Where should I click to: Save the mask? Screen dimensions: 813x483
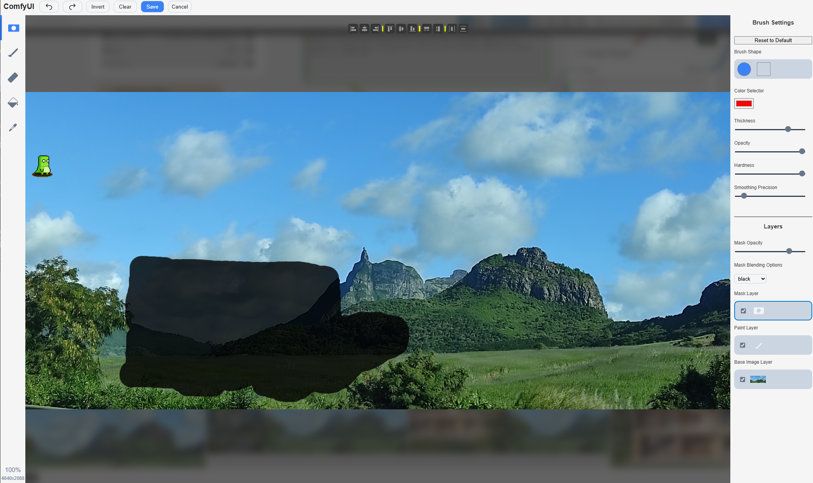coord(152,7)
